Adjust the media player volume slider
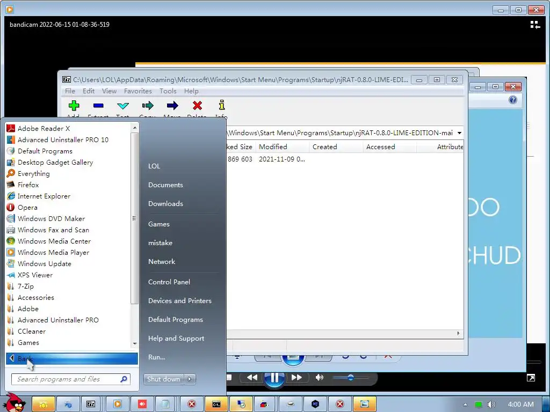Viewport: 550px width, 412px height. coord(350,378)
